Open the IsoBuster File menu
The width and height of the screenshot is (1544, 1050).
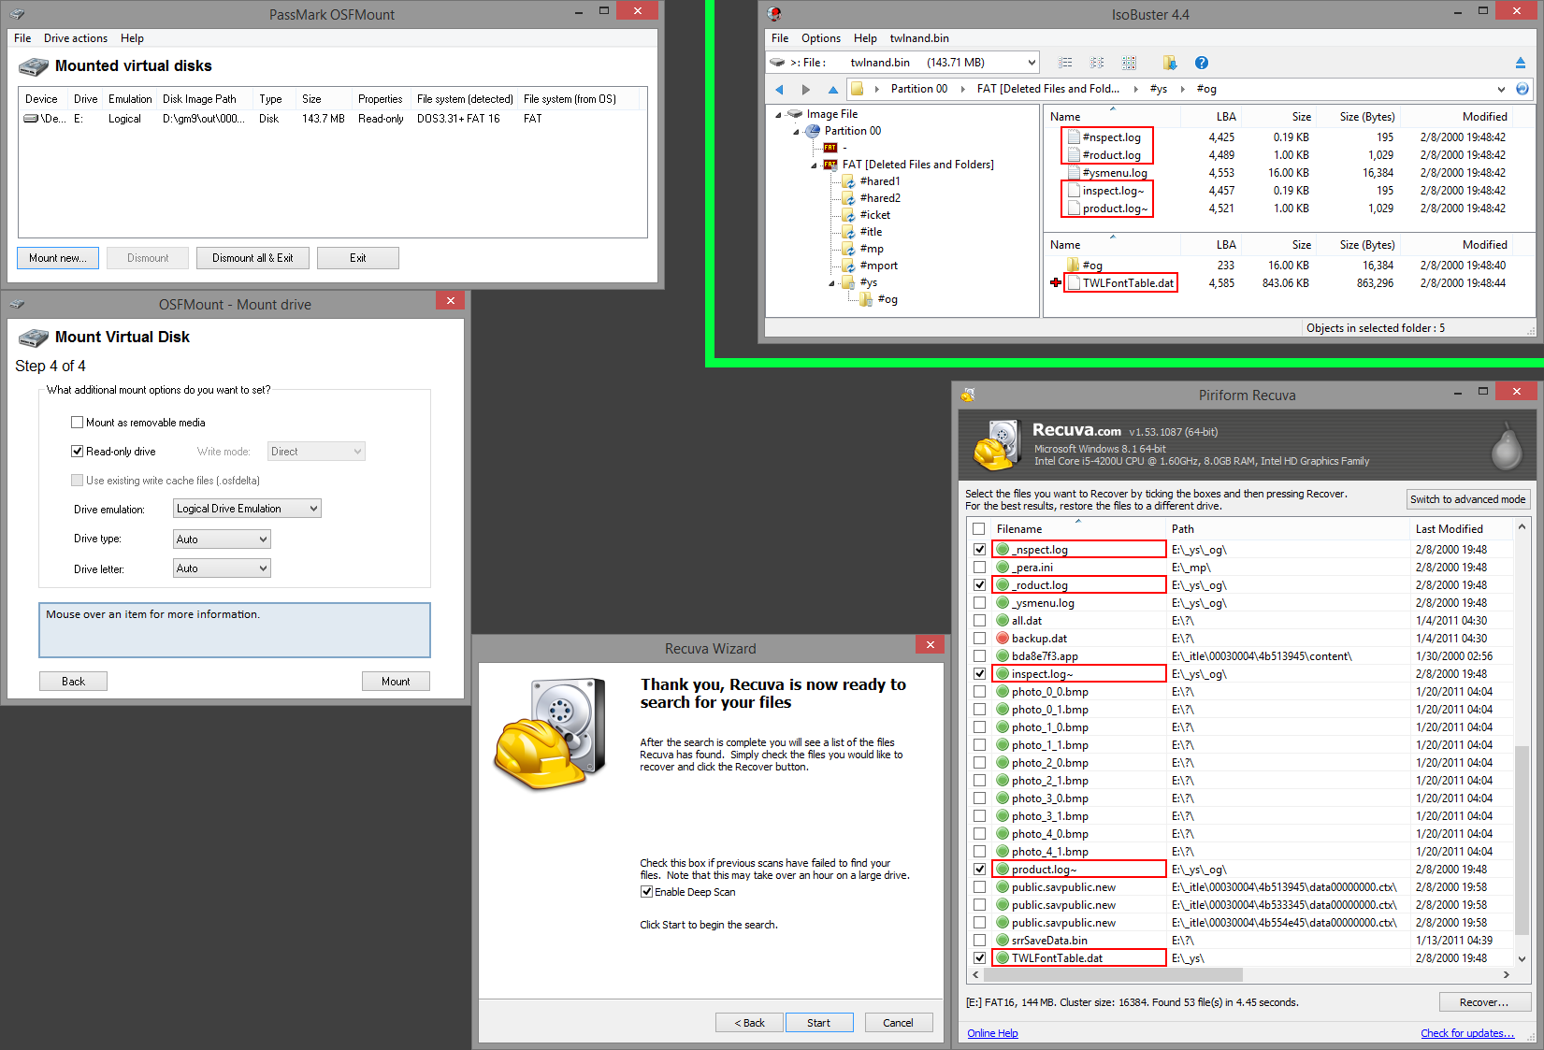click(780, 38)
